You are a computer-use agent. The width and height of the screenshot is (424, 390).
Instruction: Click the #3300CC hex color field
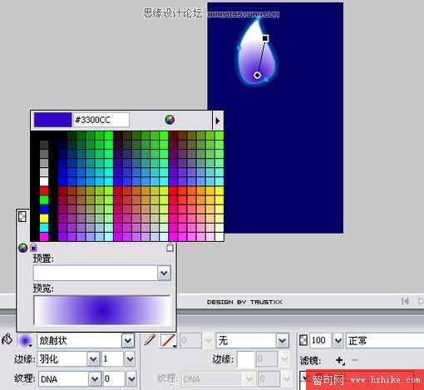[x=101, y=120]
